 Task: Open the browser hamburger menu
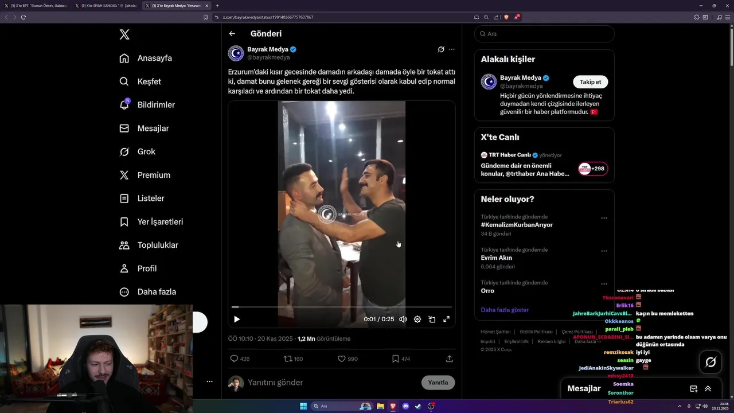[x=728, y=17]
